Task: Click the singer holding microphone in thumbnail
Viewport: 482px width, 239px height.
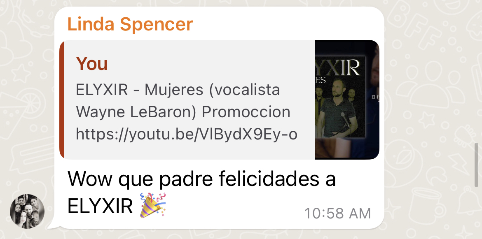Action: (337, 108)
